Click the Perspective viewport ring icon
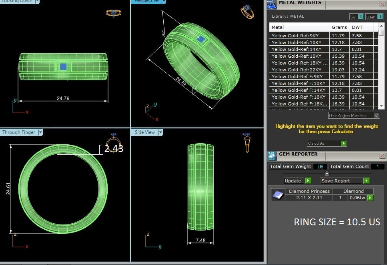Screen dimensions: 387x265 point(247,12)
